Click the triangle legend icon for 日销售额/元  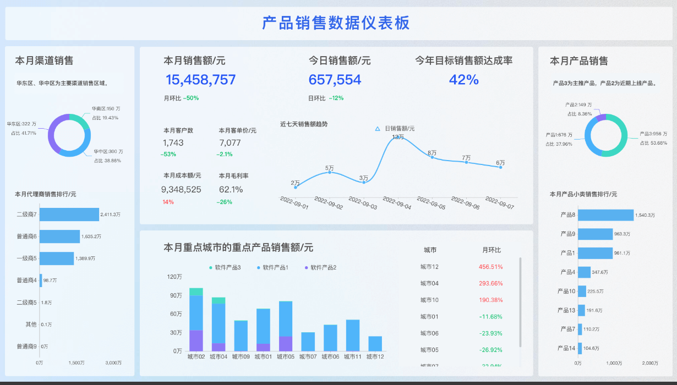pyautogui.click(x=378, y=129)
